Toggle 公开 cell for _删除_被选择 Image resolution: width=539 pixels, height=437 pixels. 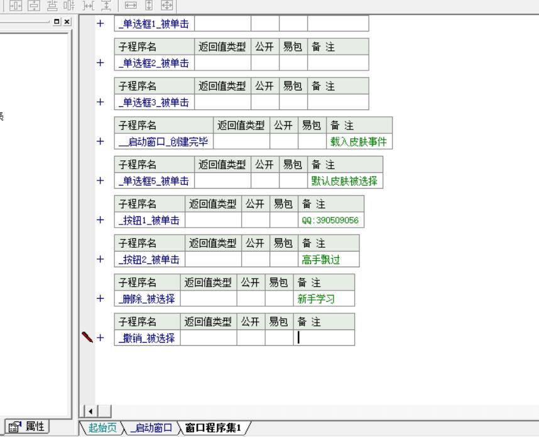pos(251,299)
